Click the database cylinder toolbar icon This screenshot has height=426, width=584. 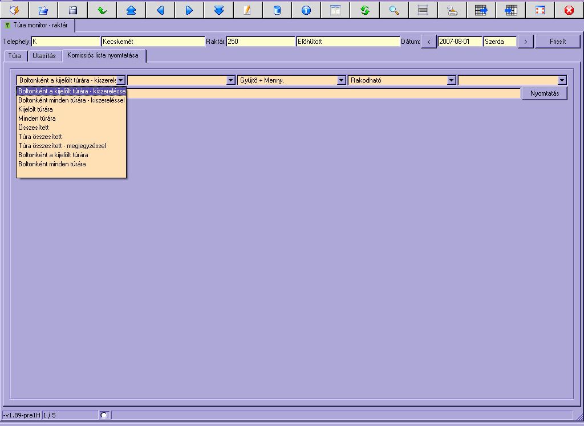[x=277, y=10]
